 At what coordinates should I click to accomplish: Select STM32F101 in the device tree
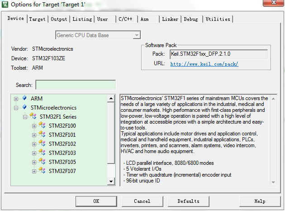[x=62, y=135]
